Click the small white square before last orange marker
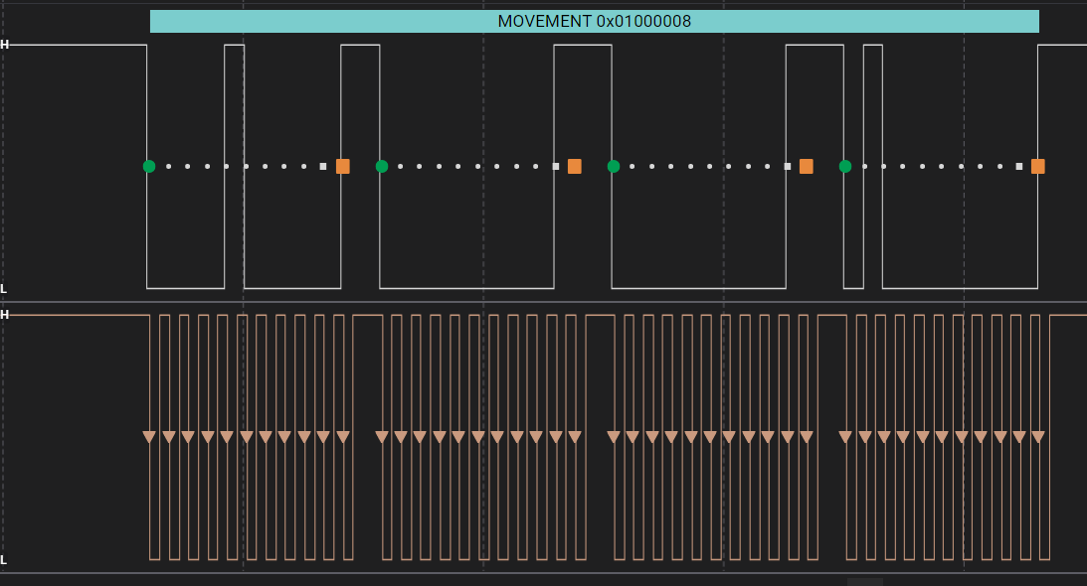 [1019, 166]
